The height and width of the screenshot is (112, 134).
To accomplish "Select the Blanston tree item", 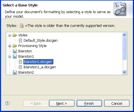I will (25, 51).
